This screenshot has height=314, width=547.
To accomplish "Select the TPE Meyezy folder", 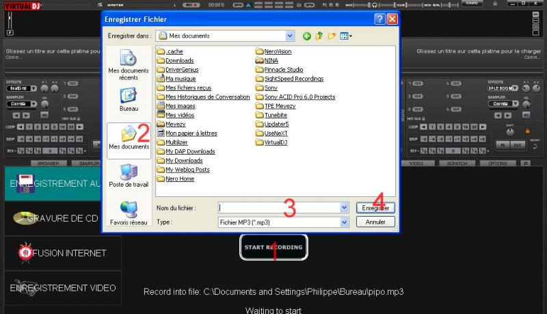I will pyautogui.click(x=276, y=106).
